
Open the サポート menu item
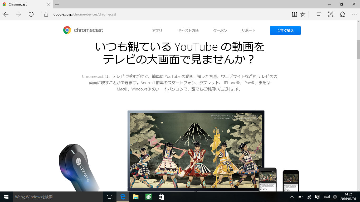click(x=248, y=31)
